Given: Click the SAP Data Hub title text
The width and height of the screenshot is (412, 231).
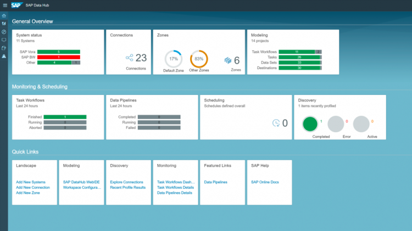Looking at the screenshot, I should pos(37,5).
